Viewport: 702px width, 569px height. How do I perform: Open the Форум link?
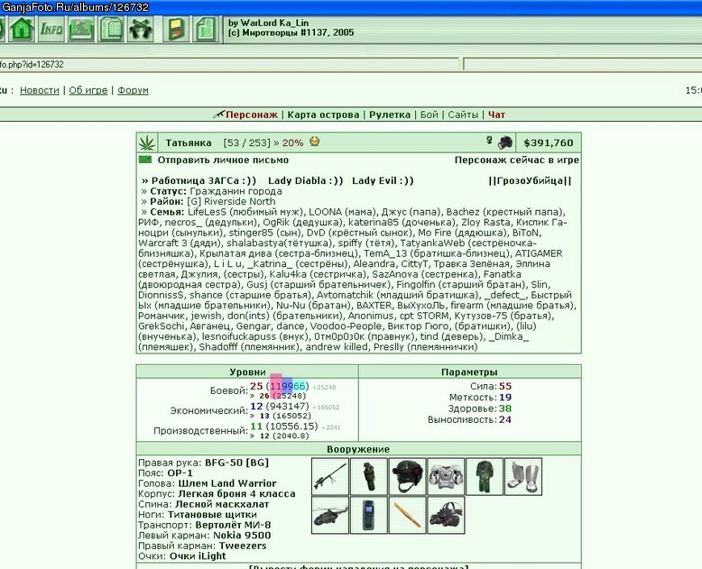point(133,90)
